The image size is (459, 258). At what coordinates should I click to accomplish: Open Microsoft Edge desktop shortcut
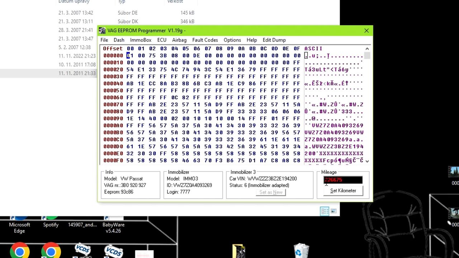[19, 224]
